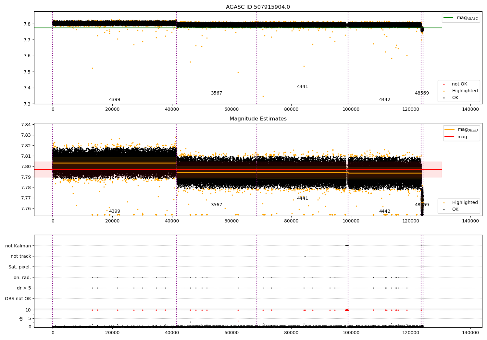Viewport: 487px width, 340px height.
Task: Click the 7.80 y-axis tick in middle plot
Action: (x=26, y=166)
